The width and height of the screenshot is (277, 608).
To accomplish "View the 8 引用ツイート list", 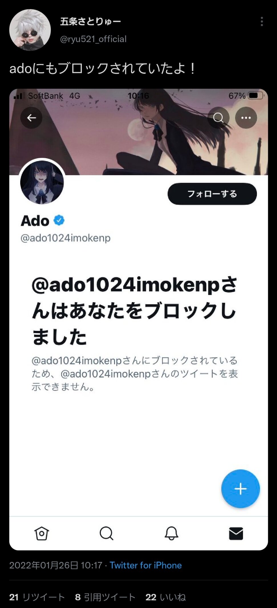I will (105, 597).
